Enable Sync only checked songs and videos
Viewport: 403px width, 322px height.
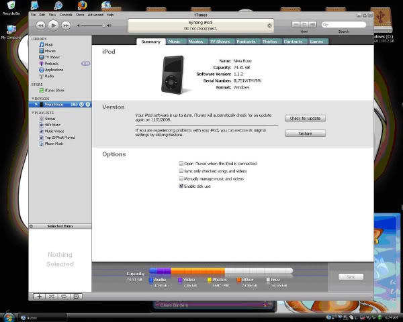coord(181,171)
